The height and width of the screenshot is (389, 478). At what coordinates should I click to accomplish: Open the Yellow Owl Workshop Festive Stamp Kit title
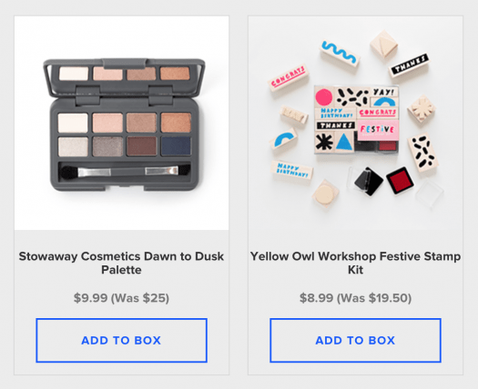click(x=355, y=263)
